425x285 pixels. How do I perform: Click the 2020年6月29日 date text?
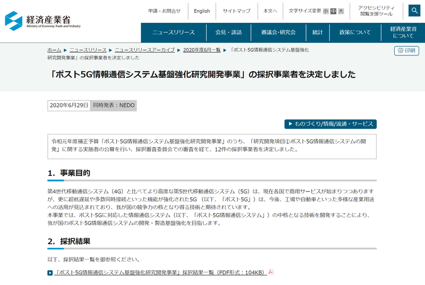click(69, 105)
